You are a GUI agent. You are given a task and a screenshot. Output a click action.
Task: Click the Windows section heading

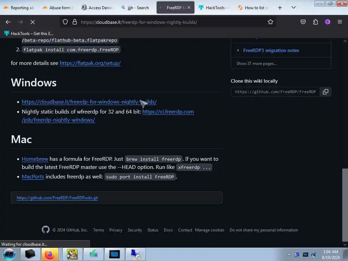(34, 83)
